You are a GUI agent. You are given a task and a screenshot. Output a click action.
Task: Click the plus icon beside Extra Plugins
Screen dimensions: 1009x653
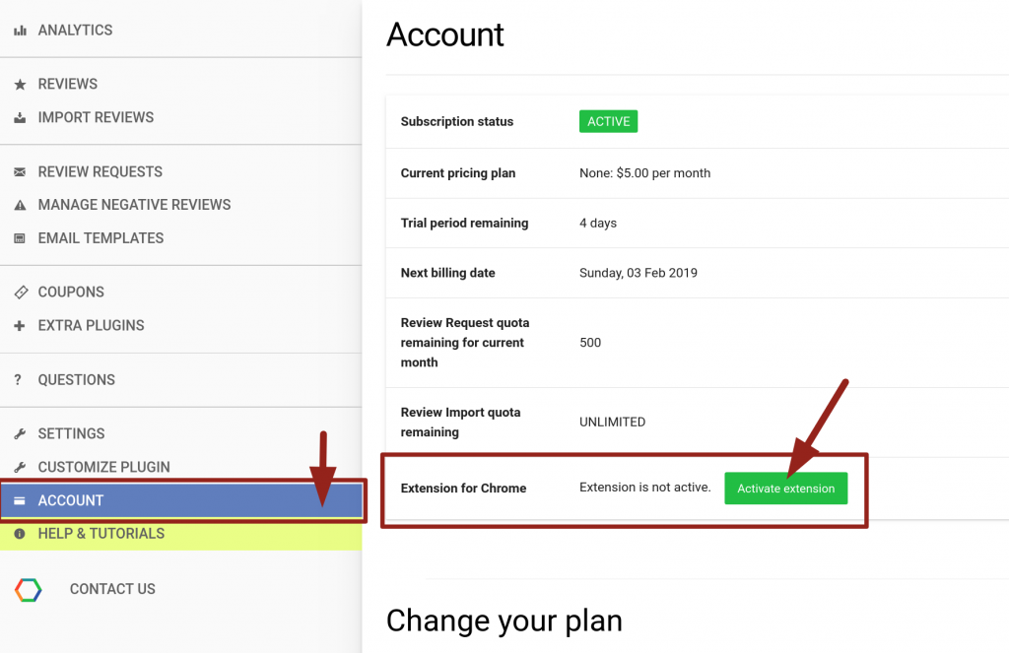[x=20, y=326]
